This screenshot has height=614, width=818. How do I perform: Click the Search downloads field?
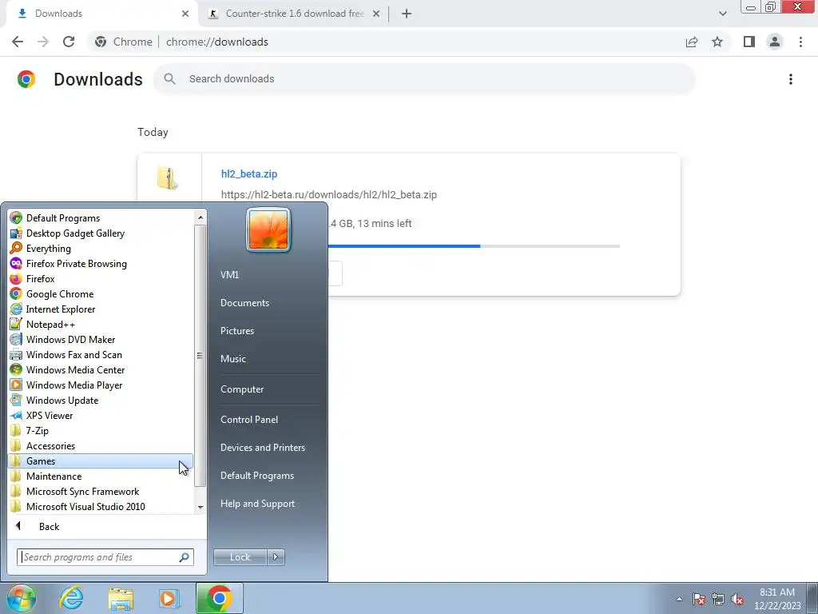(423, 79)
